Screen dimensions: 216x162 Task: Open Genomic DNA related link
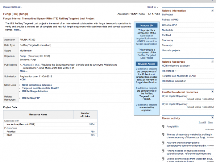pyautogui.click(x=169, y=25)
